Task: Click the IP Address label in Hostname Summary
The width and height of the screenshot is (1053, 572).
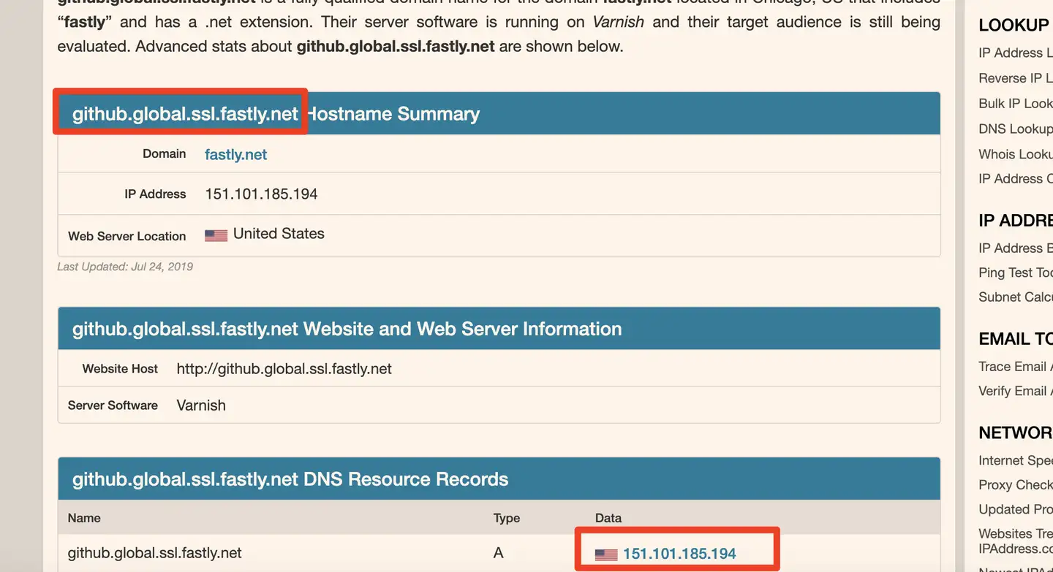Action: [x=155, y=194]
